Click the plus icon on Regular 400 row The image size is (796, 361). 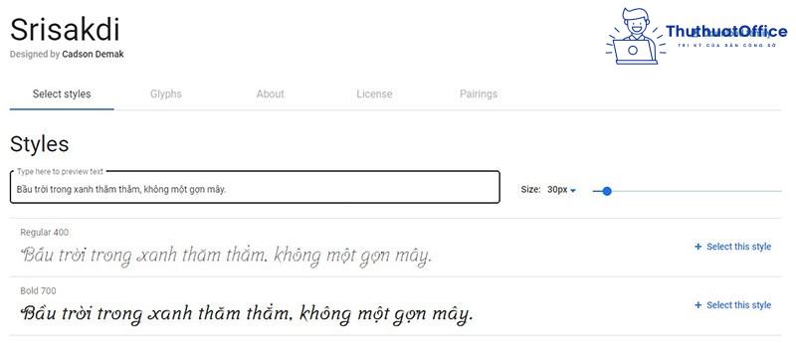coord(698,247)
